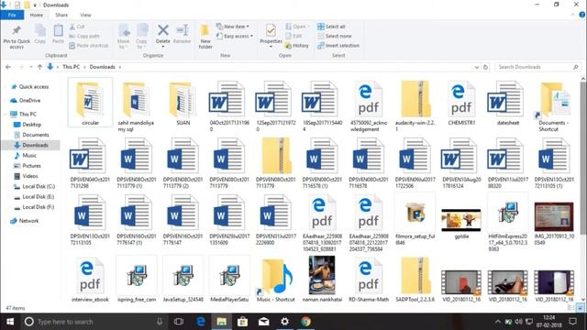Open Chrome from taskbar
The image size is (587, 330).
(305, 322)
